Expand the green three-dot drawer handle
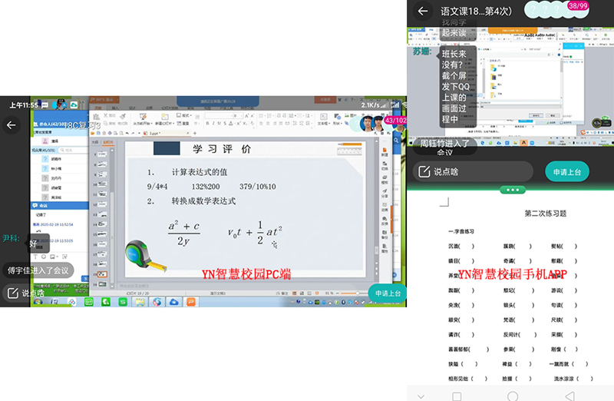This screenshot has height=401, width=614. 512,190
